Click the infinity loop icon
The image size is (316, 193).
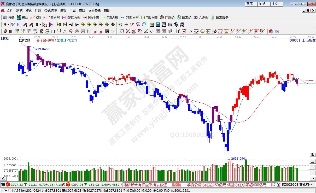277,31
